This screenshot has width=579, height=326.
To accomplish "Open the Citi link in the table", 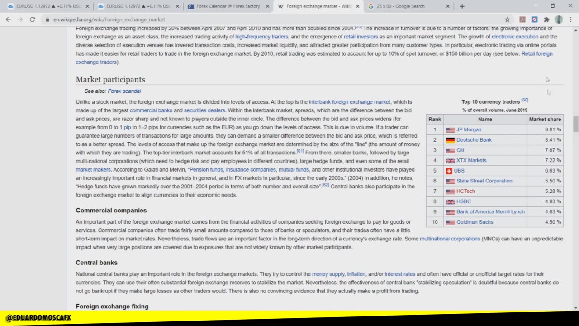I will (460, 150).
